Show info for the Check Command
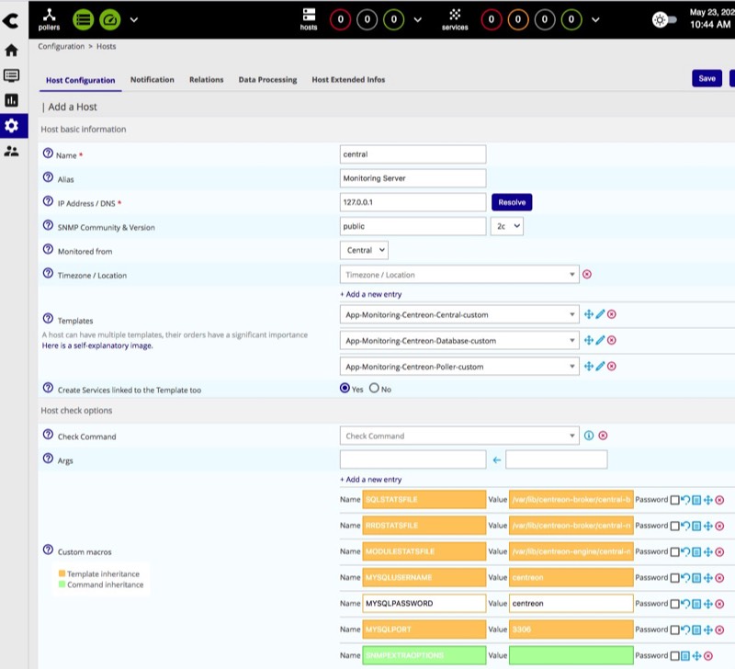 click(x=589, y=436)
